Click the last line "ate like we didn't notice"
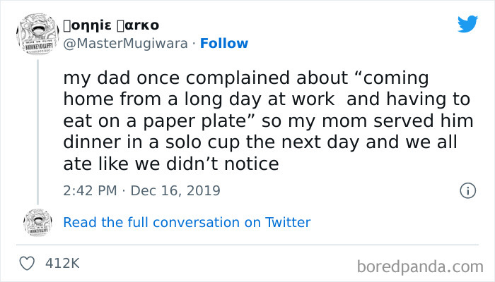 pyautogui.click(x=170, y=164)
